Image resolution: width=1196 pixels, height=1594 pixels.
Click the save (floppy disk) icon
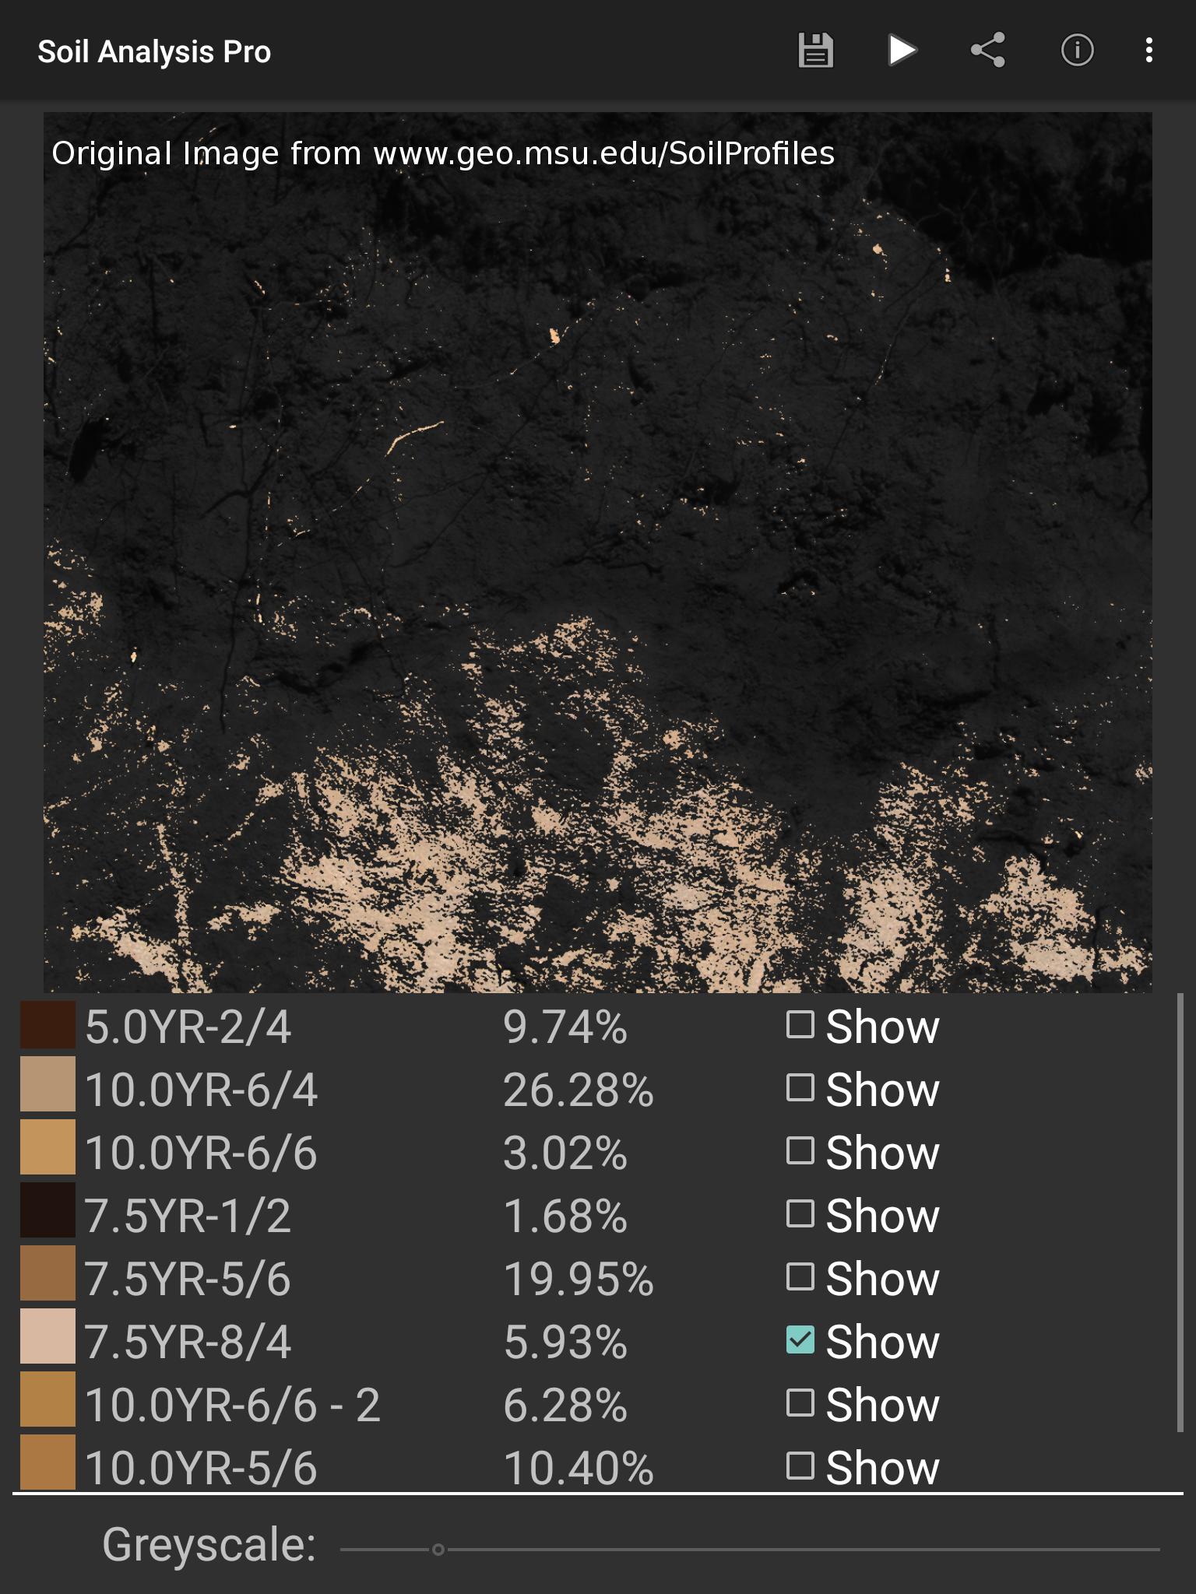[815, 51]
